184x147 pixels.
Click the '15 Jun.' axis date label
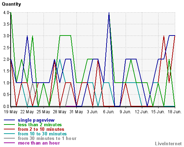pos(158,112)
